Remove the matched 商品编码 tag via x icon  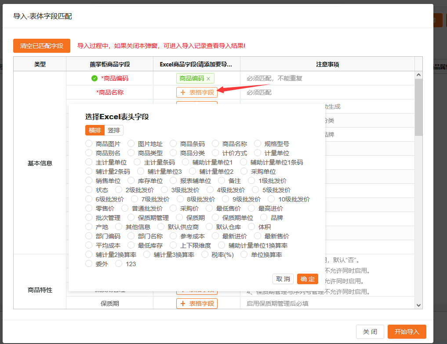208,79
